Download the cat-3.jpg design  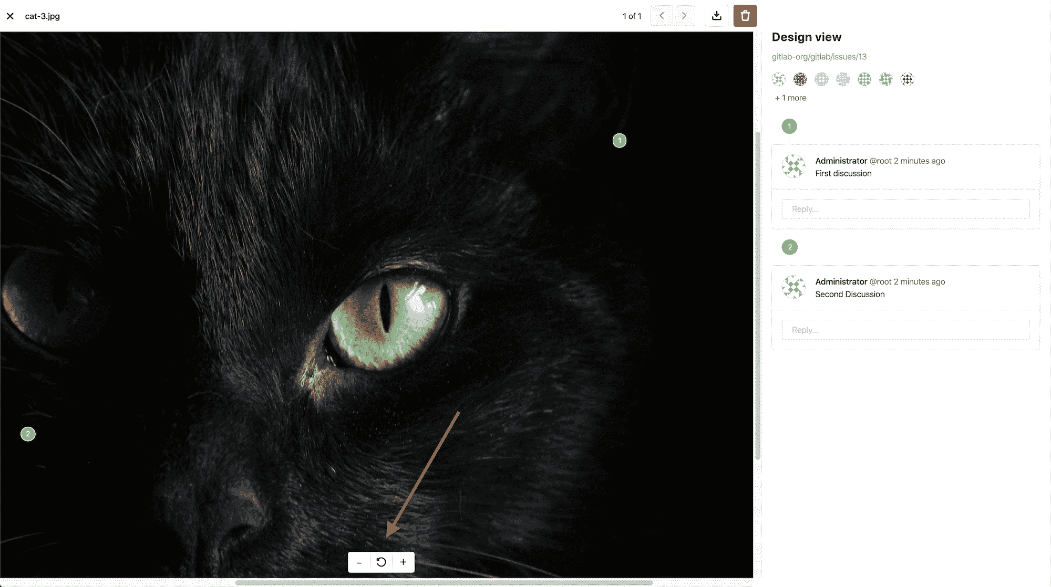click(x=716, y=16)
